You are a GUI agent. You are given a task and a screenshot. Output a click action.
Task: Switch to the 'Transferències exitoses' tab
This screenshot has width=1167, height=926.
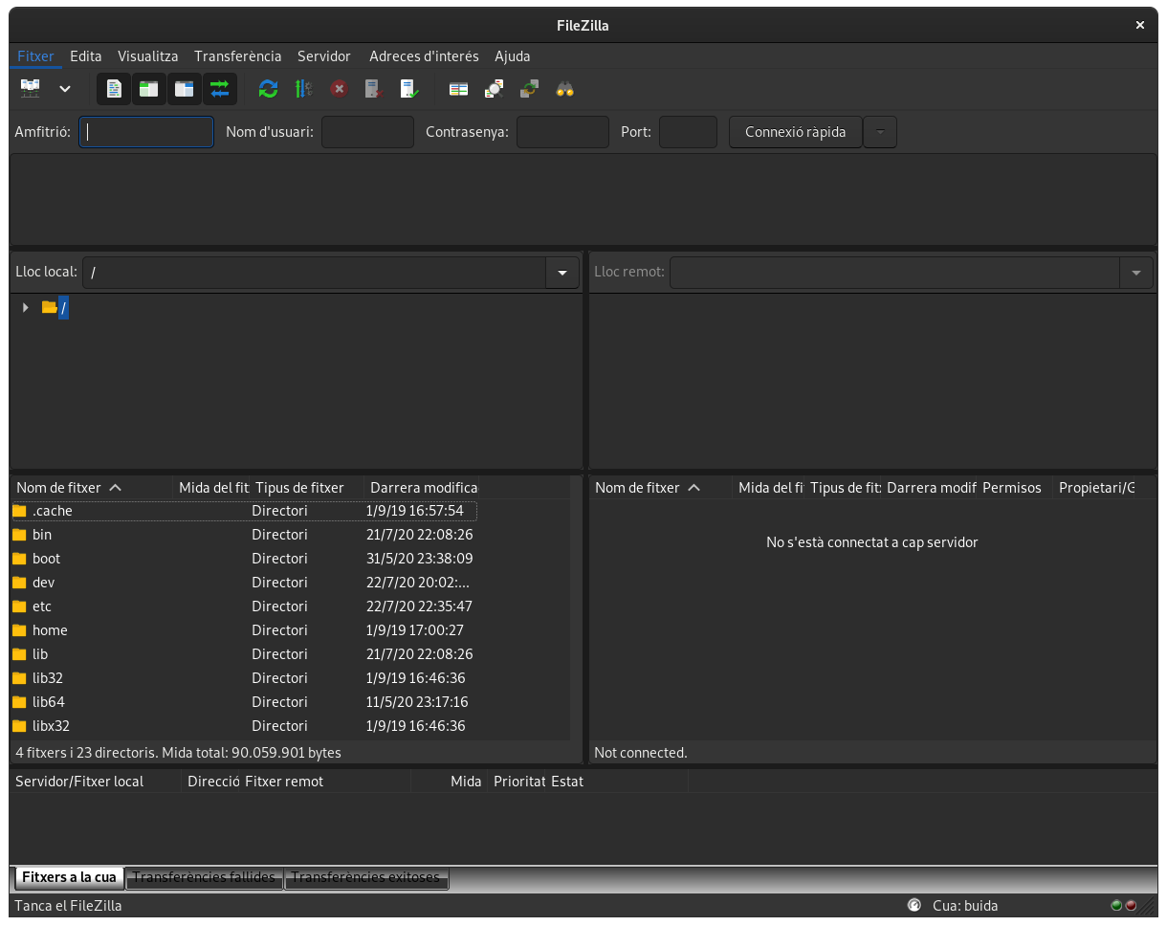pyautogui.click(x=366, y=877)
